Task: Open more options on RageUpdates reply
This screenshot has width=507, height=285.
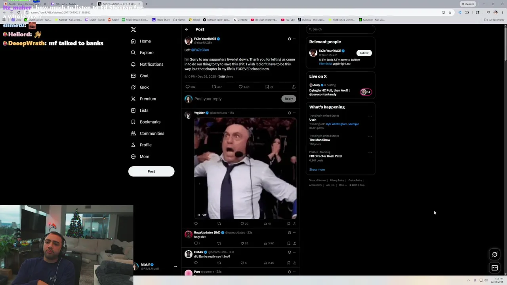Action: click(295, 233)
